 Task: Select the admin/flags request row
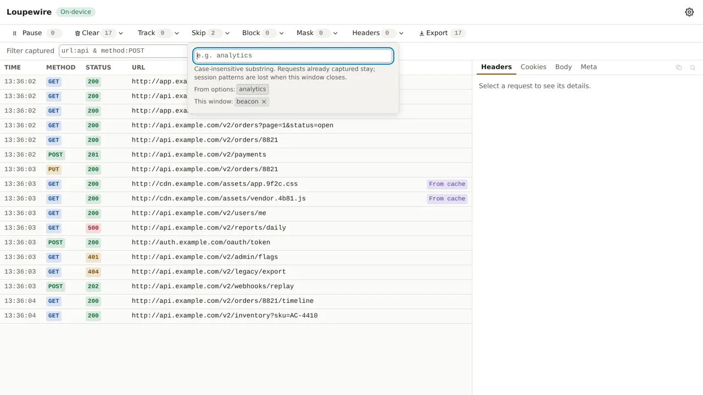[236, 257]
